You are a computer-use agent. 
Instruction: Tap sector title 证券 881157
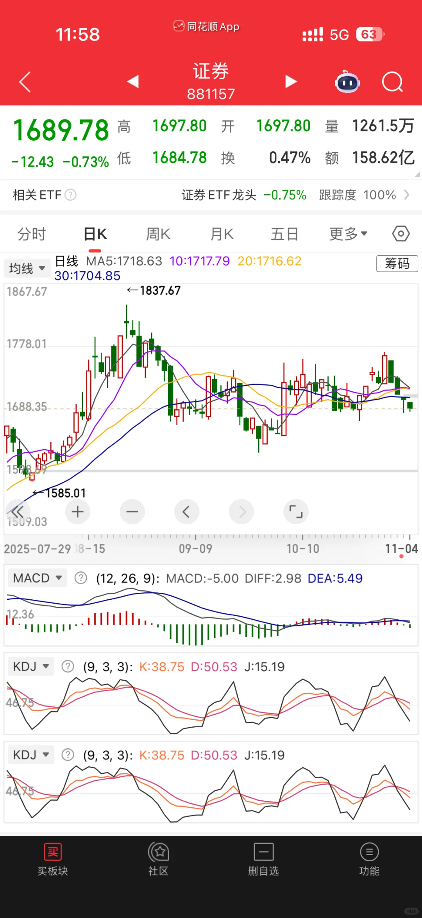tap(211, 81)
